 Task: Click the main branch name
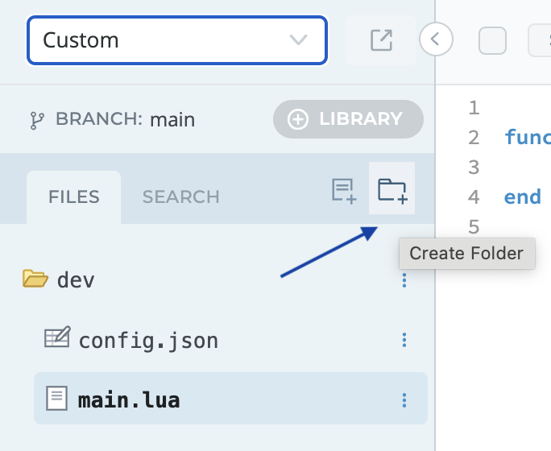click(172, 120)
